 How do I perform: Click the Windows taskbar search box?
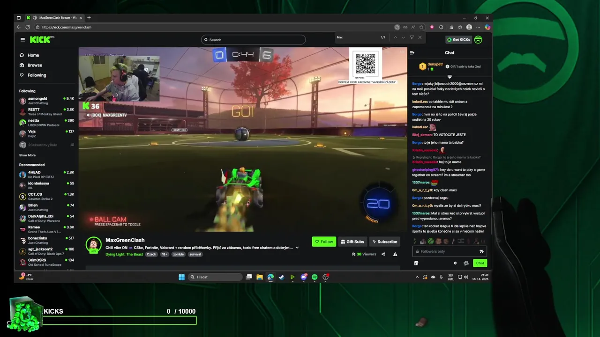click(216, 277)
